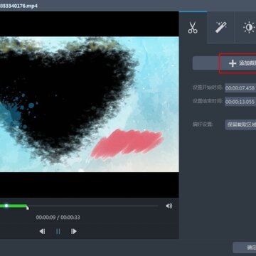Click the 确定 confirm button
This screenshot has width=256, height=256.
click(x=245, y=247)
